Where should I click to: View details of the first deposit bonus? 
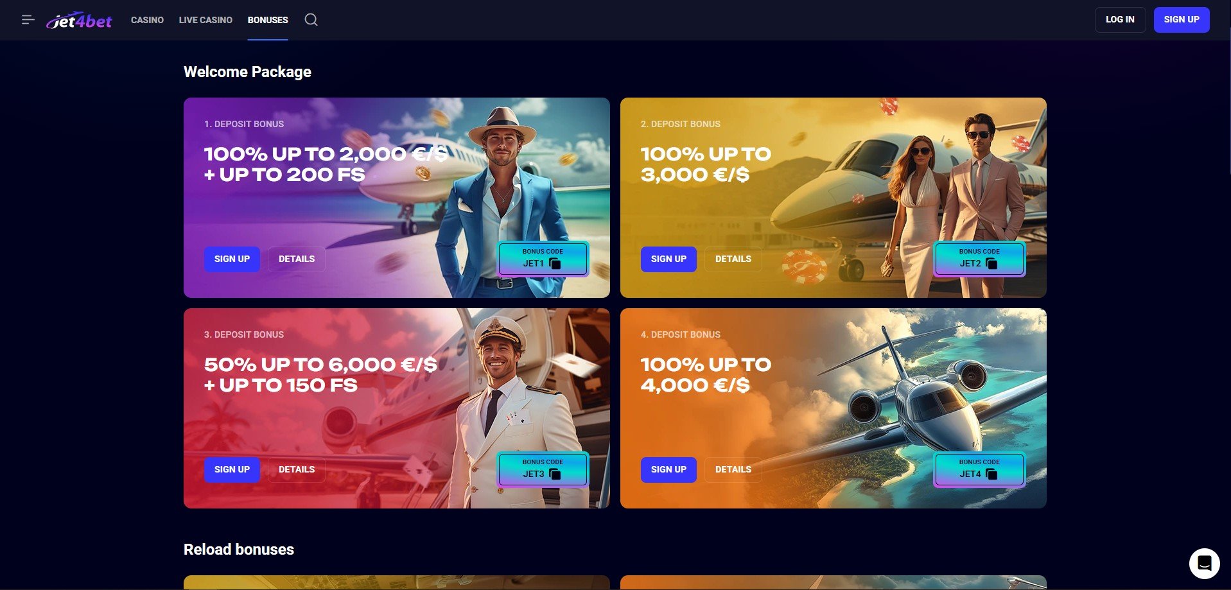(x=297, y=259)
